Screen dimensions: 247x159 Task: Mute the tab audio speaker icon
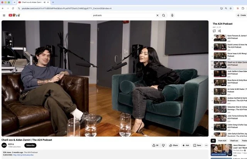[x=45, y=2]
